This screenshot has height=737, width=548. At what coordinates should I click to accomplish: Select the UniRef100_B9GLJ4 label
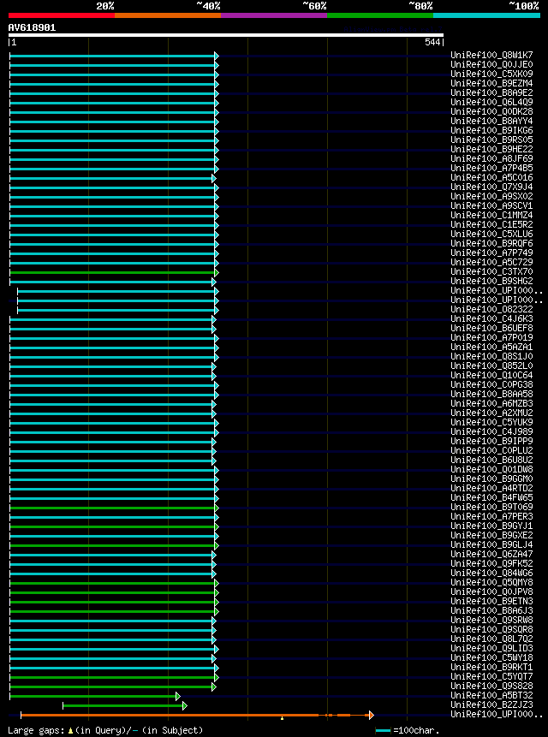(491, 544)
